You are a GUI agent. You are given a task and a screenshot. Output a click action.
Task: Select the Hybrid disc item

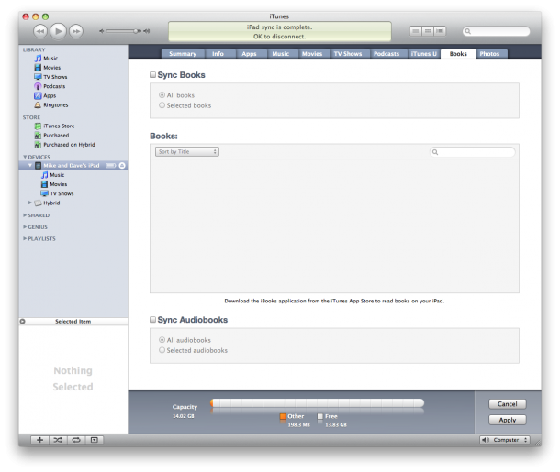pos(47,203)
